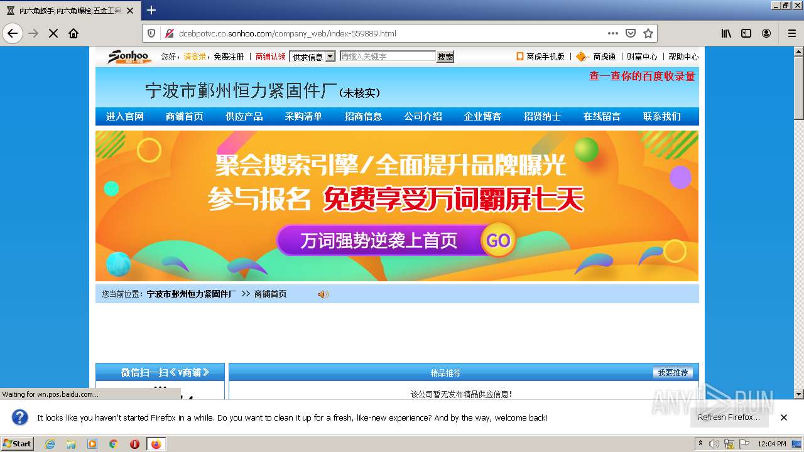Open the 财富中心 link

[x=642, y=56]
